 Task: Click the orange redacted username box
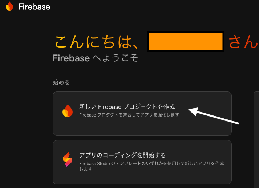[x=186, y=41]
